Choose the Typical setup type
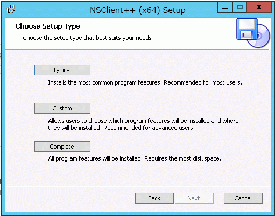Screen dimensions: 275x216 click(62, 70)
